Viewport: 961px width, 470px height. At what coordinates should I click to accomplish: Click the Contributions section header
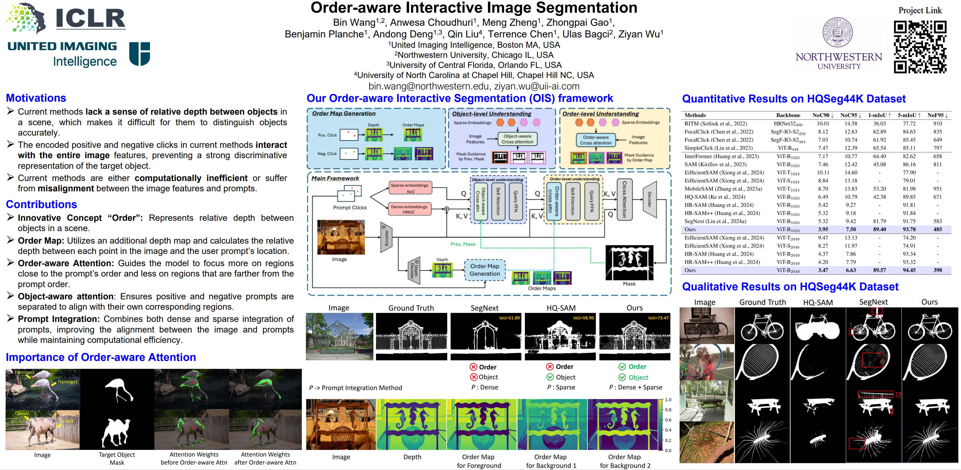[41, 204]
